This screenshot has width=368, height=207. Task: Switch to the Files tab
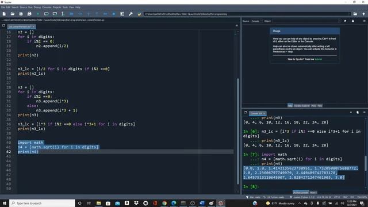320,106
